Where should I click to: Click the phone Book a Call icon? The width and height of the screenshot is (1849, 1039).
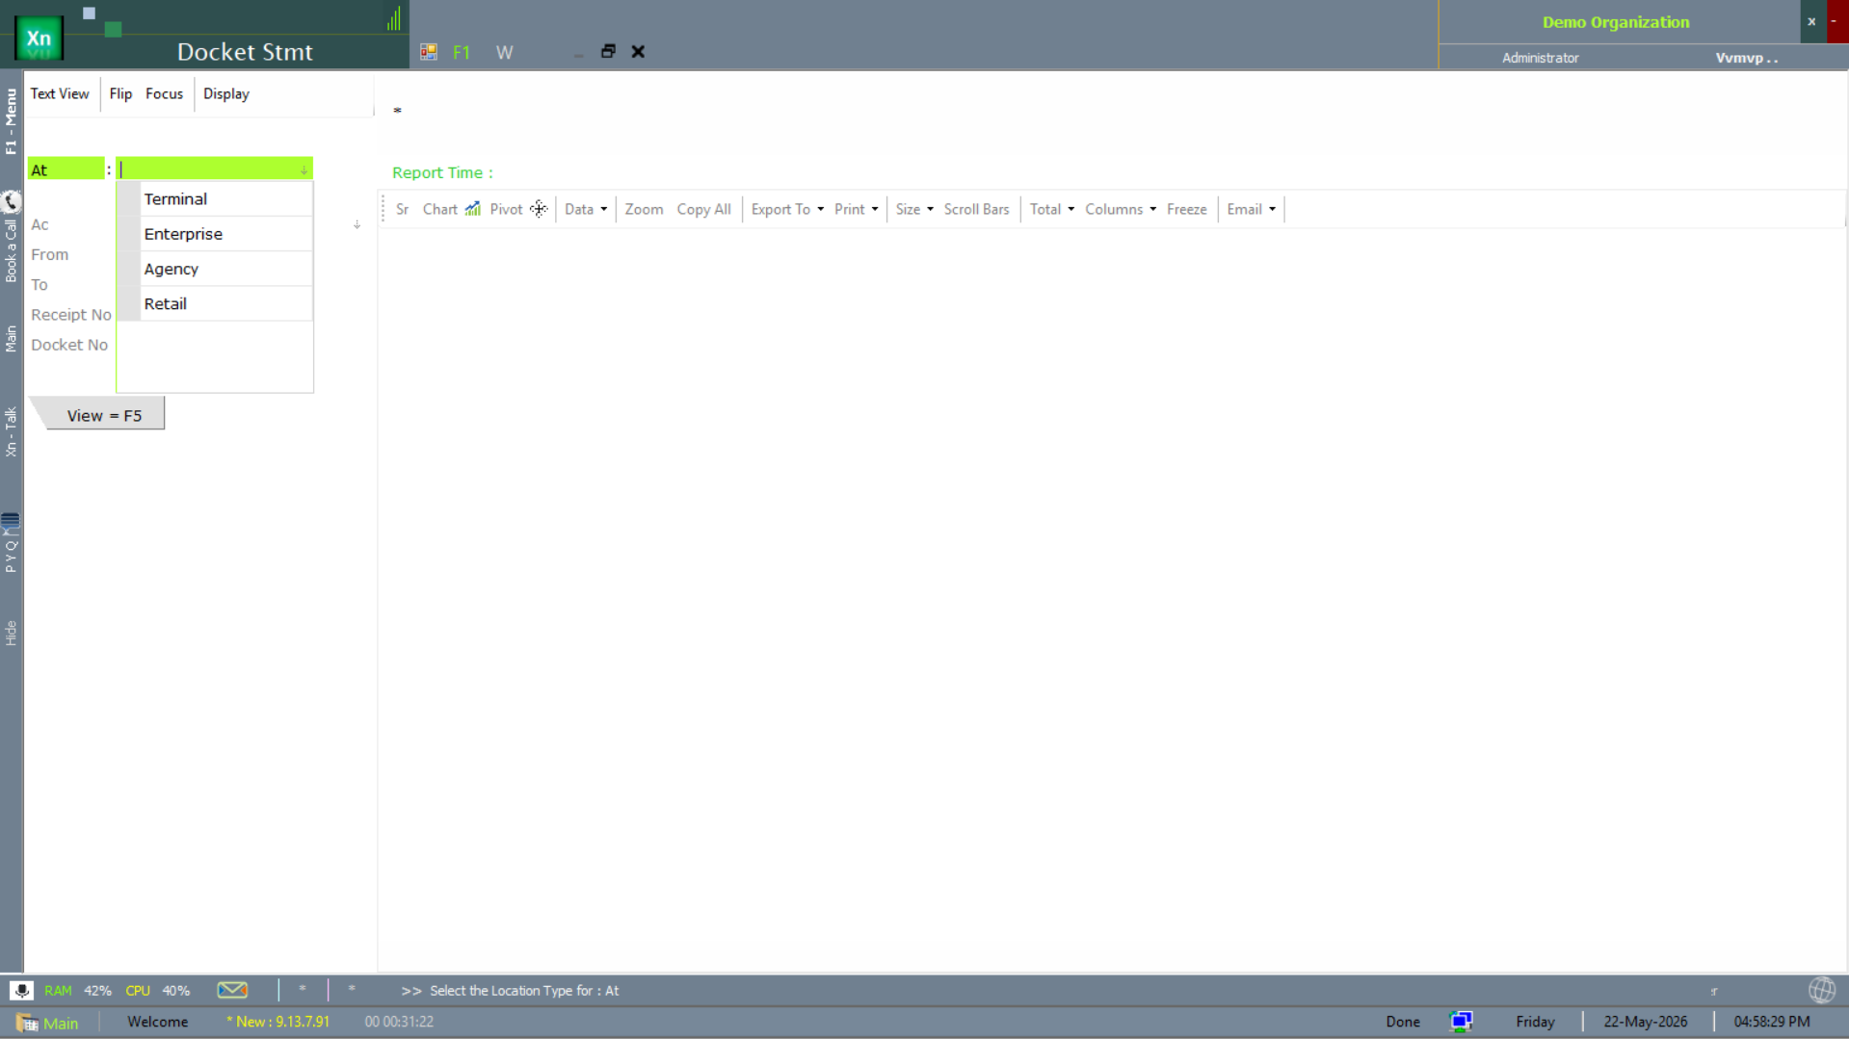point(11,201)
